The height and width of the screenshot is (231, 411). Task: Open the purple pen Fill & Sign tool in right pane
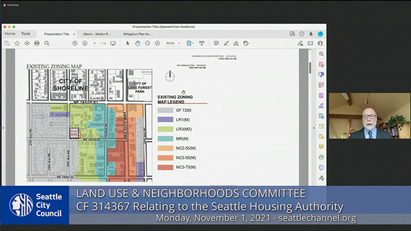(x=321, y=105)
